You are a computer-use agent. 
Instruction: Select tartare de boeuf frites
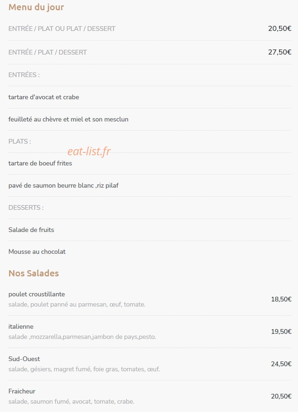[40, 163]
